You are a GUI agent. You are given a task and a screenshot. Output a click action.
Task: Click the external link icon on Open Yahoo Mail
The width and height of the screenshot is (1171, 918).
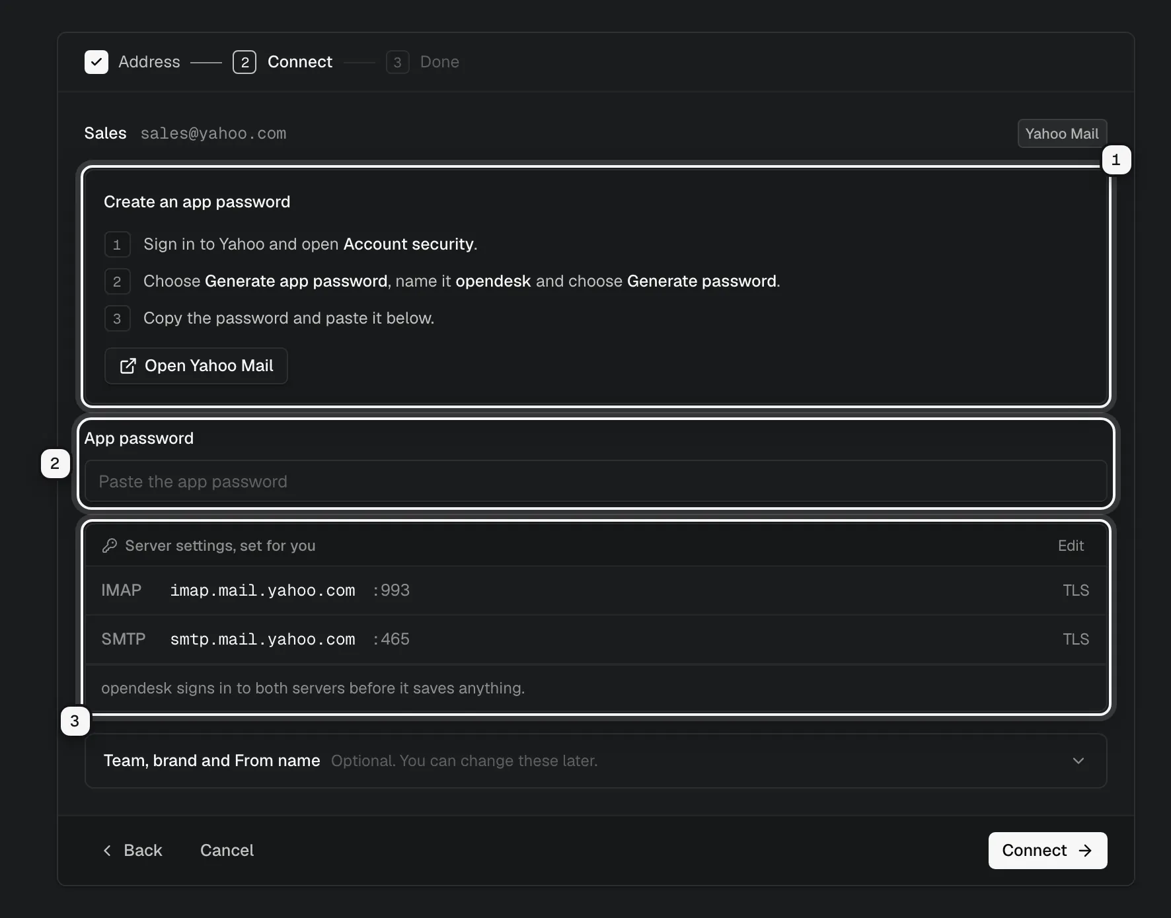click(128, 366)
